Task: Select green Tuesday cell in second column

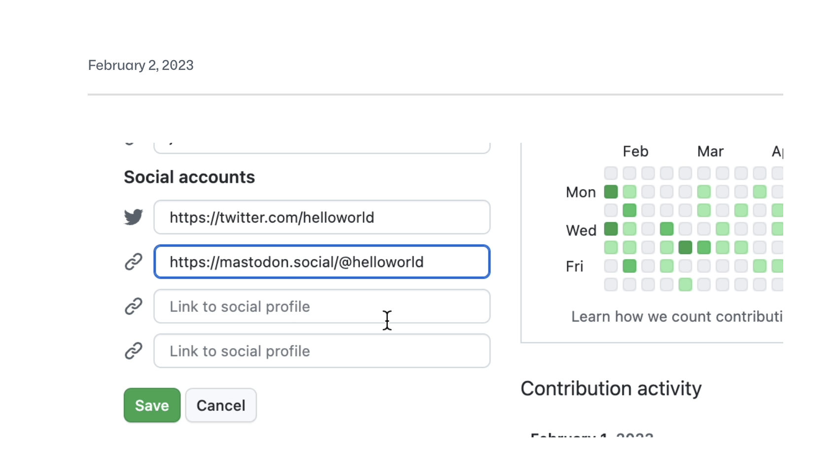Action: click(x=629, y=210)
